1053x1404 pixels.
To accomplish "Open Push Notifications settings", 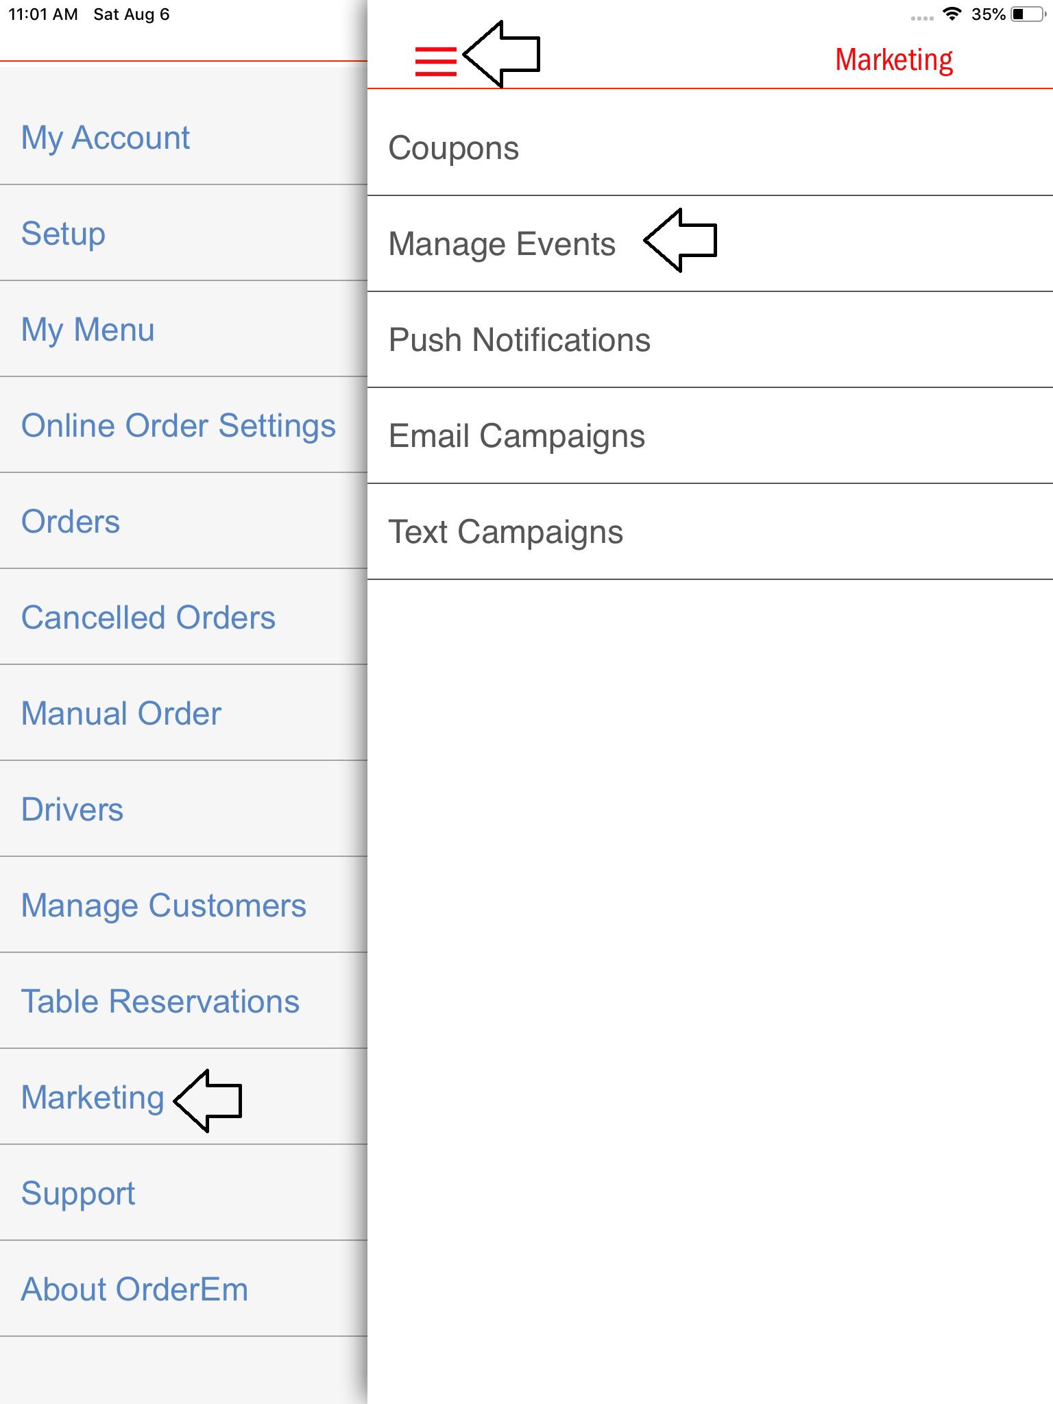I will coord(519,340).
